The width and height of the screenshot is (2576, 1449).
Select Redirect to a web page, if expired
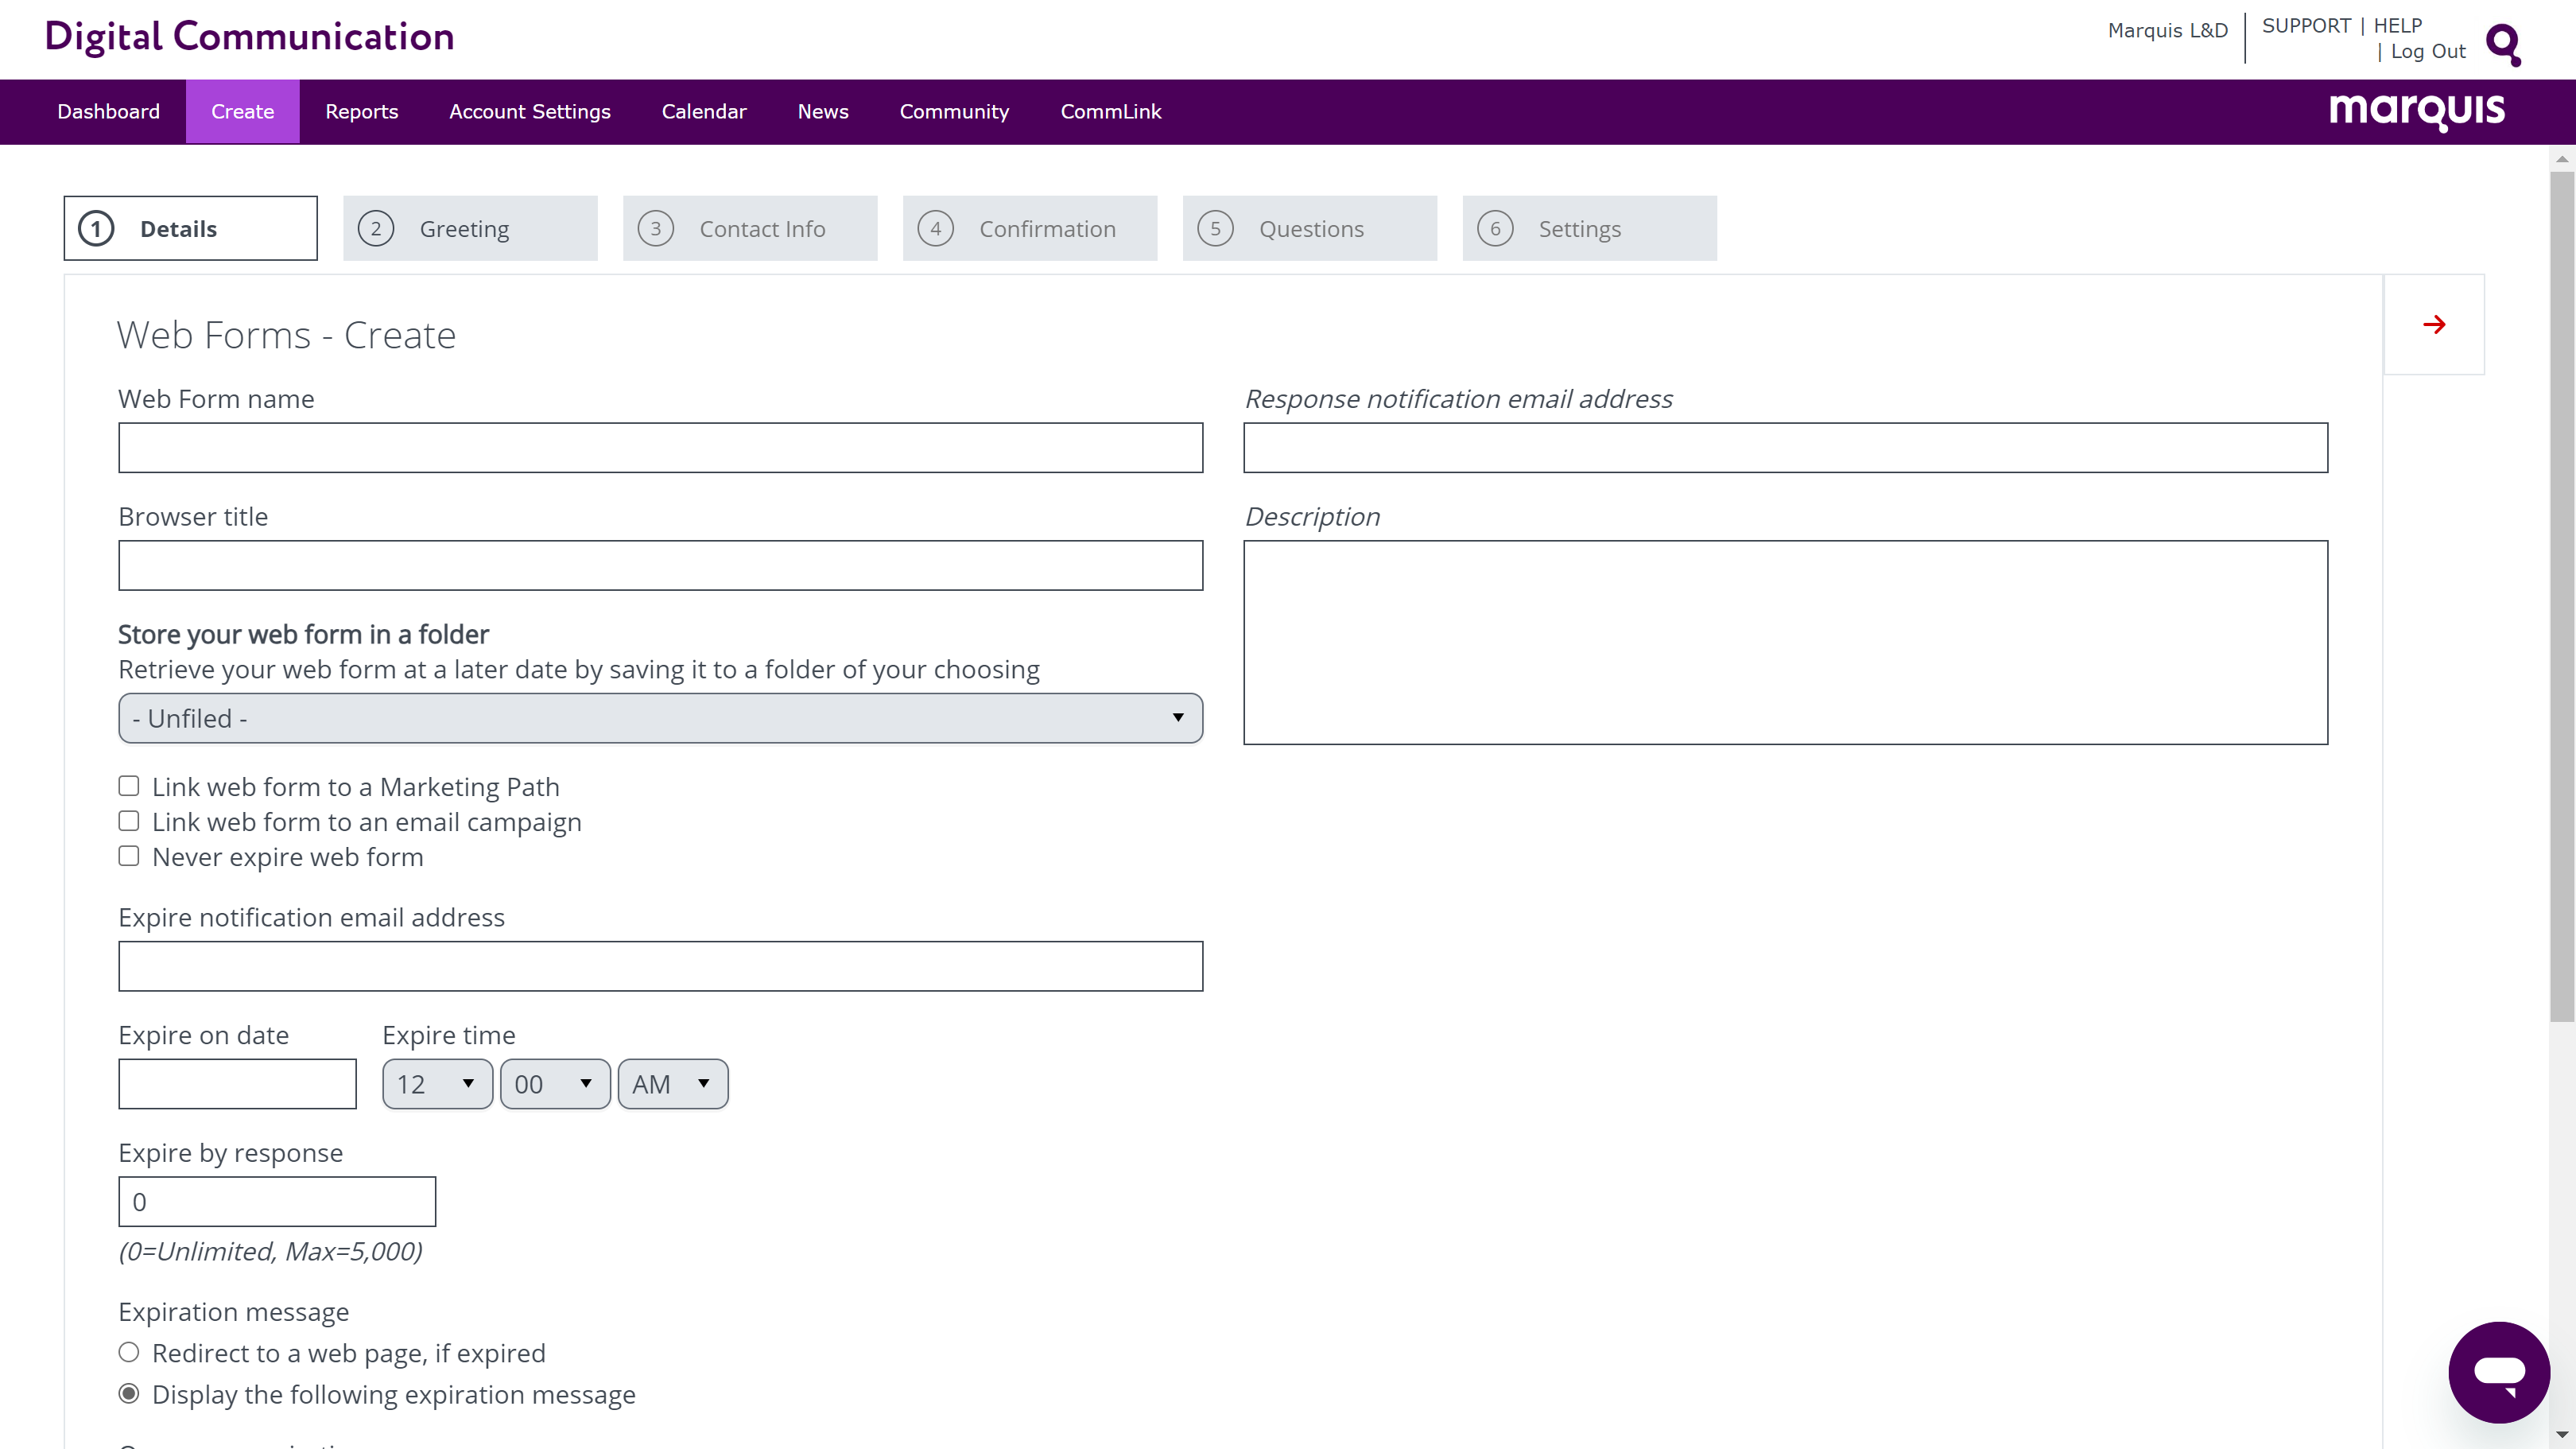click(129, 1352)
